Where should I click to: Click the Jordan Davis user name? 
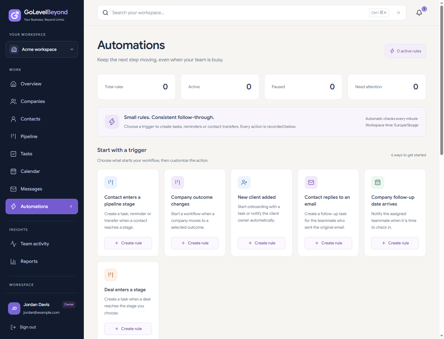pos(36,304)
